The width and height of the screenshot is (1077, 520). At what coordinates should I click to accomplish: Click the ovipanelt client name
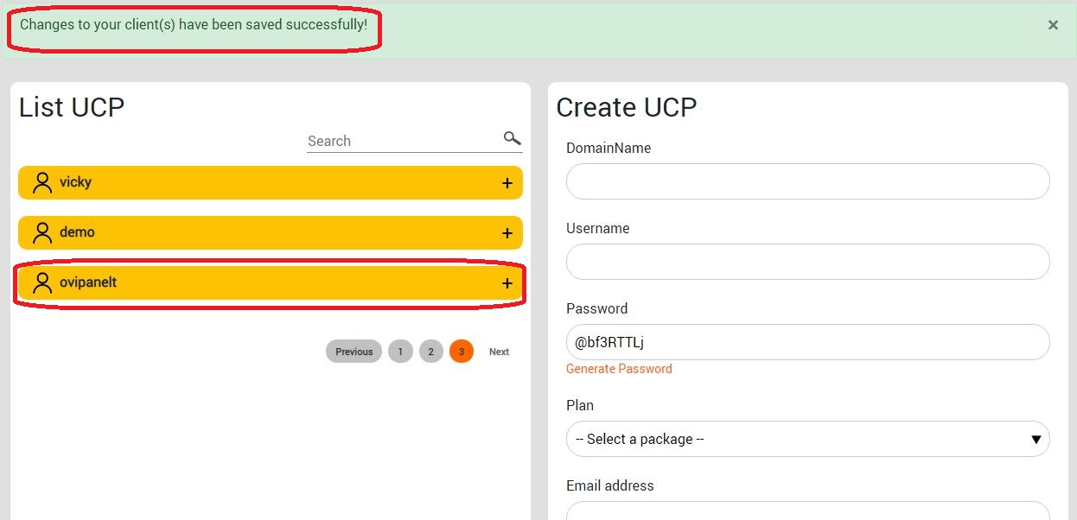88,282
